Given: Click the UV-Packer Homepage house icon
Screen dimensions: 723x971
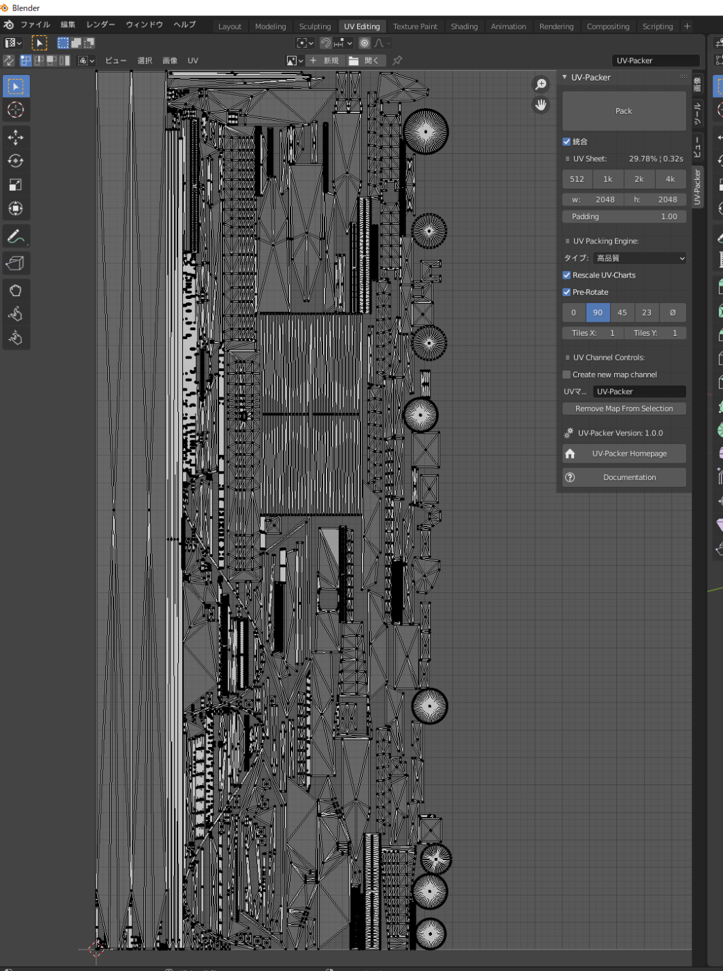Looking at the screenshot, I should click(570, 454).
